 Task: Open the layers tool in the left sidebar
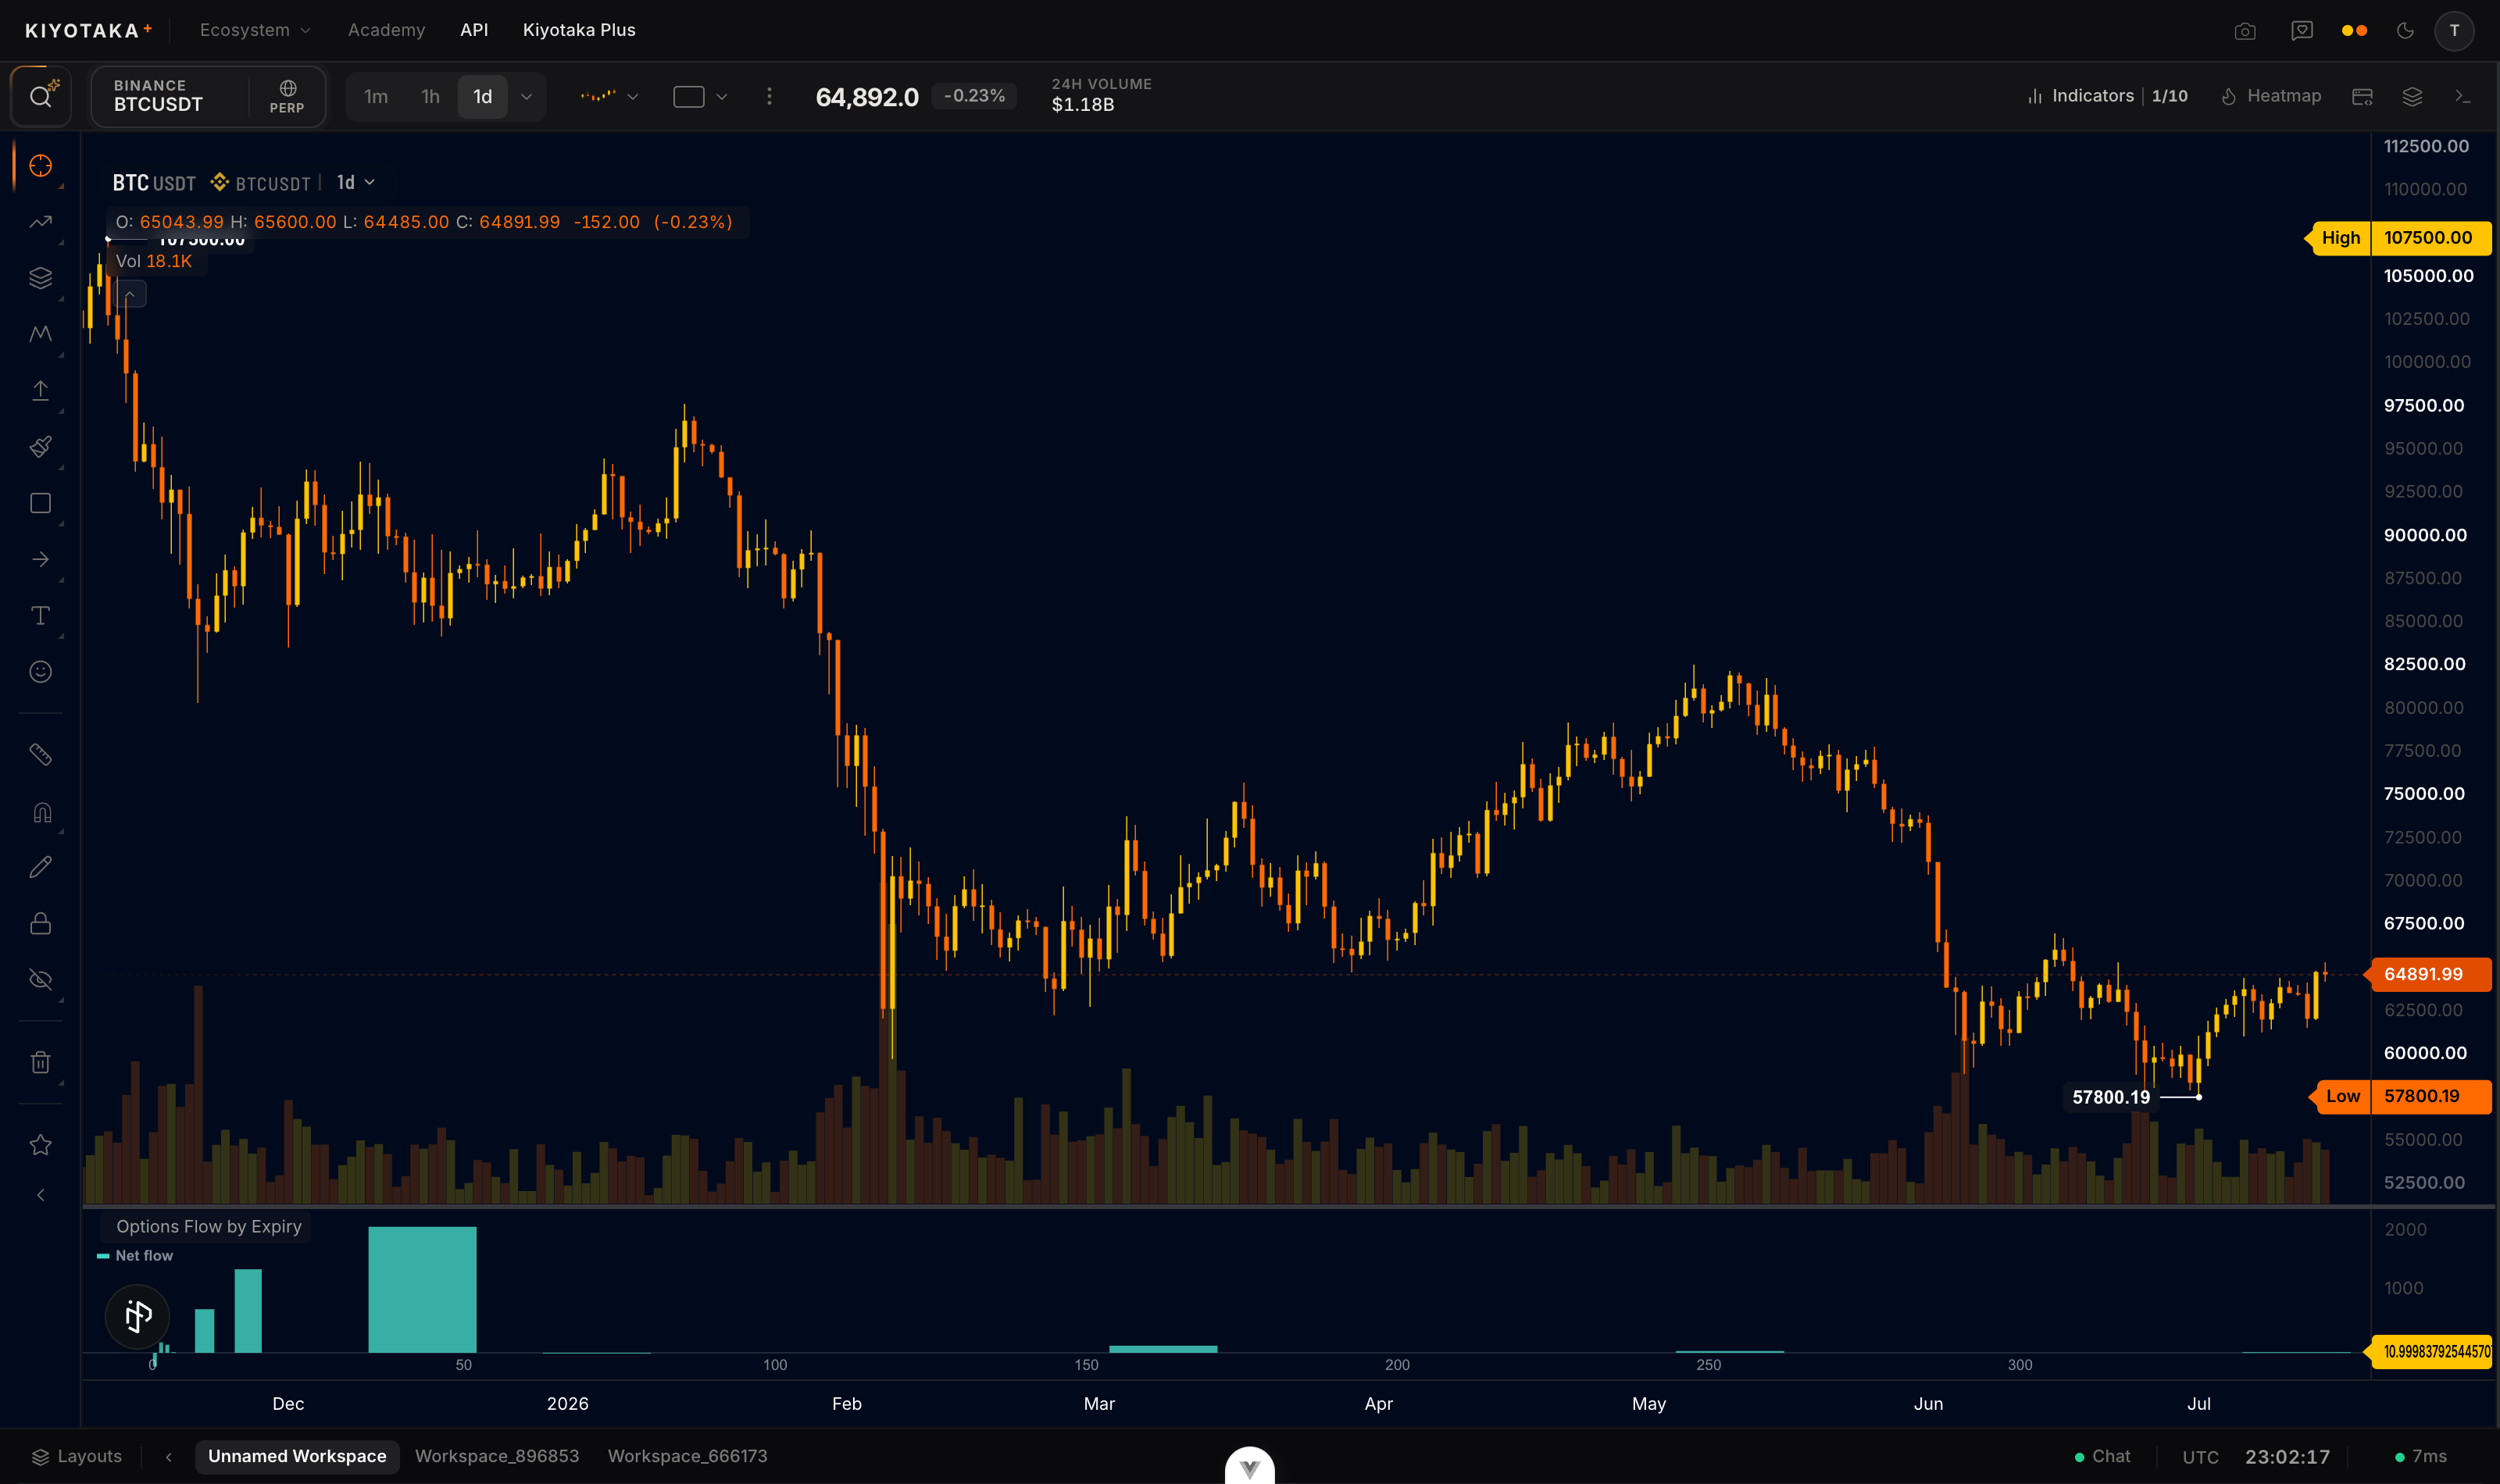coord(40,278)
